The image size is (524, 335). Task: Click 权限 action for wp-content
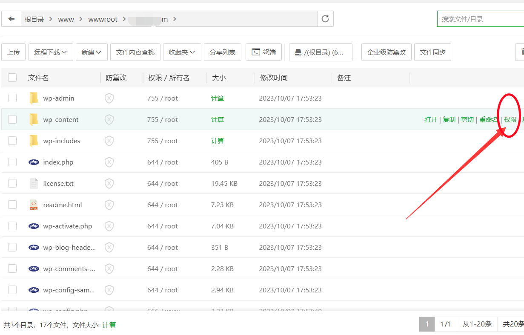pos(510,120)
